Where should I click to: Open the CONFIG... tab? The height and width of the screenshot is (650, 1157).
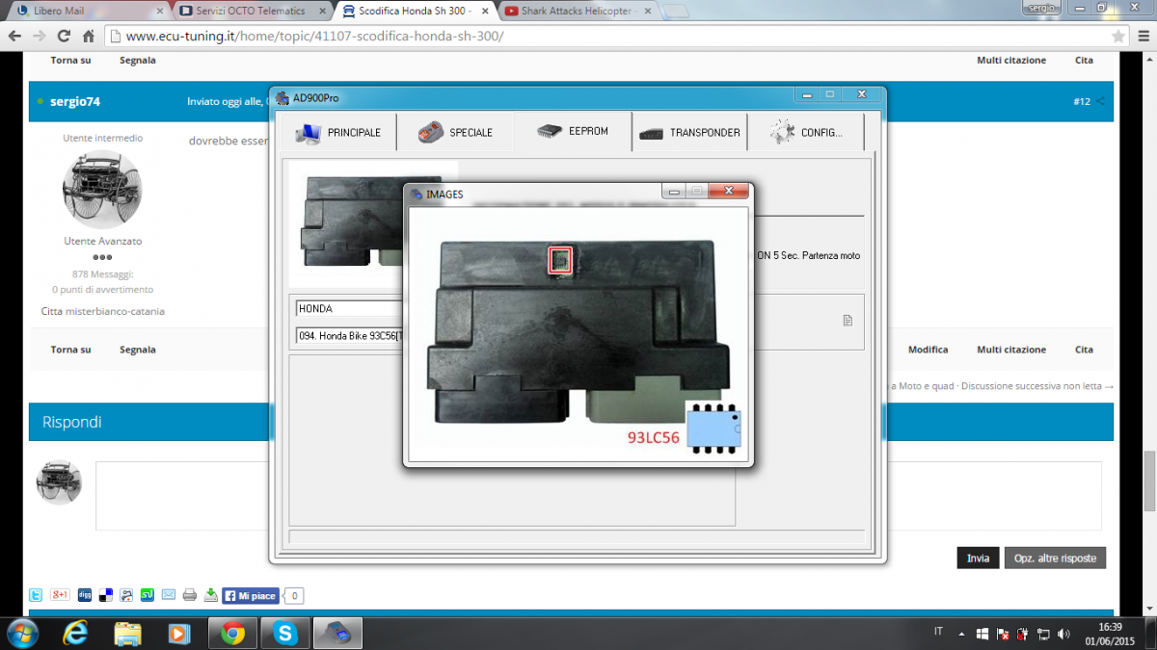[x=806, y=132]
